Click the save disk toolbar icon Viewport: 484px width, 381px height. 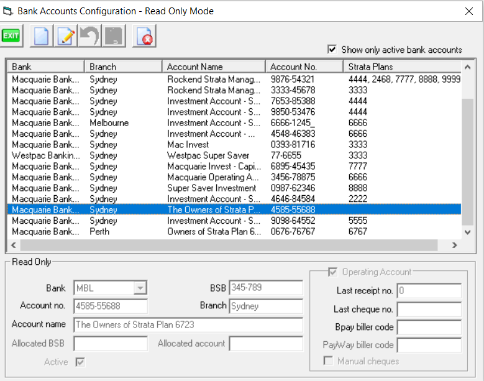[113, 36]
